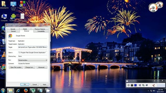Select the CodeBlocks desktop icon
Viewport: 166px width, 93px height.
23,5
